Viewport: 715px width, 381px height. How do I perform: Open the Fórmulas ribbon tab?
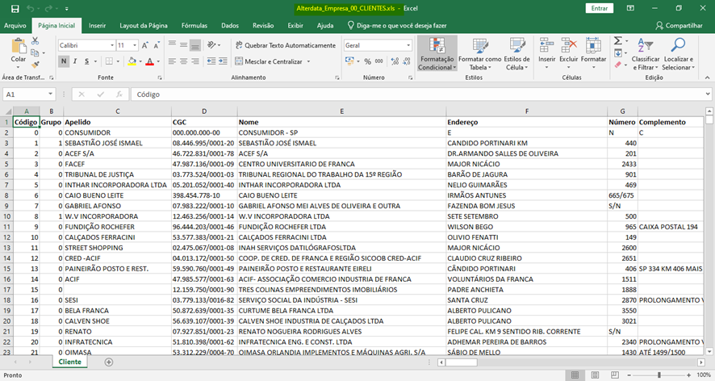(x=194, y=26)
